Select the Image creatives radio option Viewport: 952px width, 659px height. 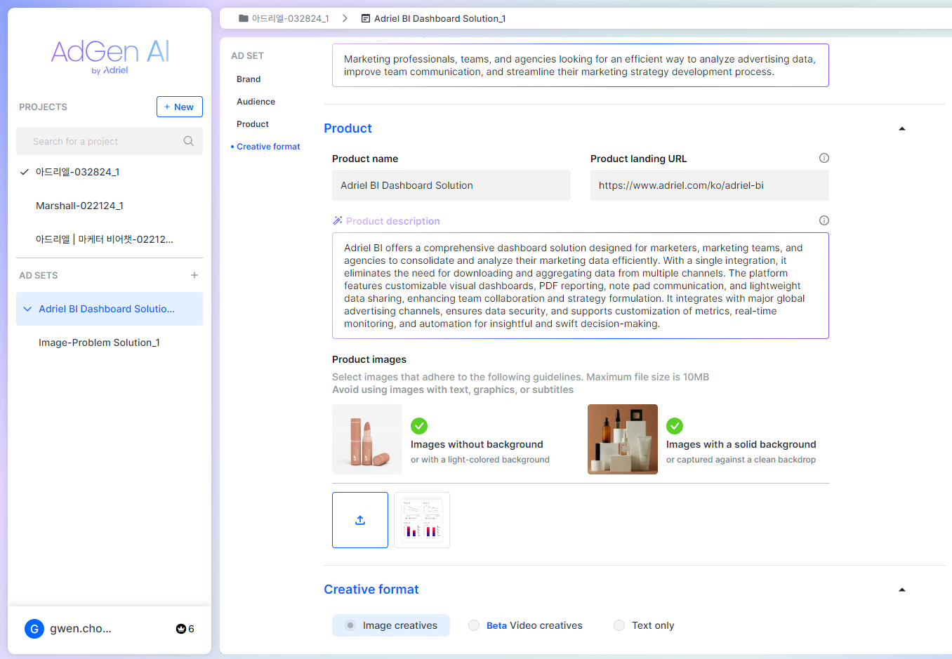point(350,625)
